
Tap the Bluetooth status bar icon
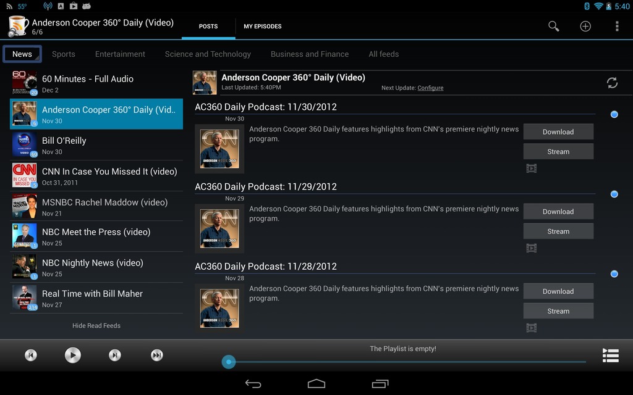click(587, 6)
